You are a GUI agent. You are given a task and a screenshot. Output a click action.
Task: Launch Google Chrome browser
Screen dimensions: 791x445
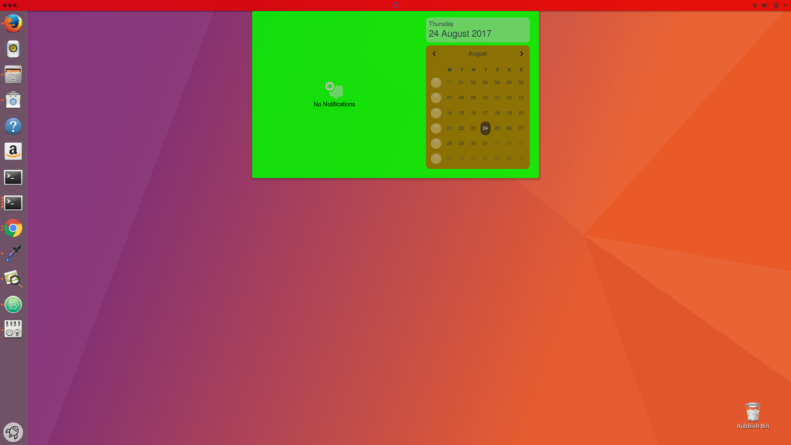(x=13, y=228)
